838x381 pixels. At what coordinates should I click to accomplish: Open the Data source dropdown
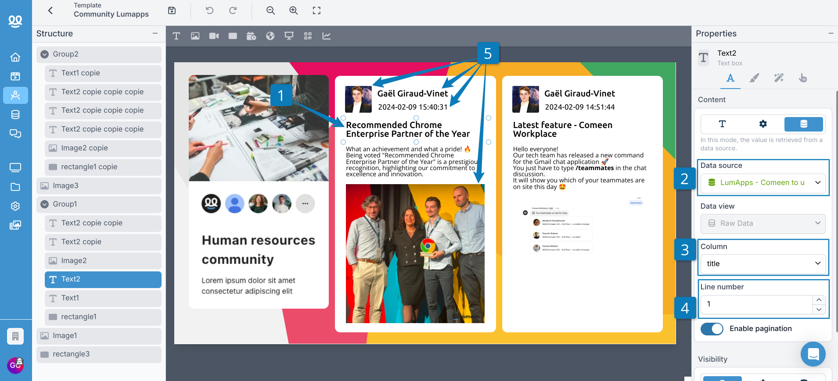pos(763,183)
